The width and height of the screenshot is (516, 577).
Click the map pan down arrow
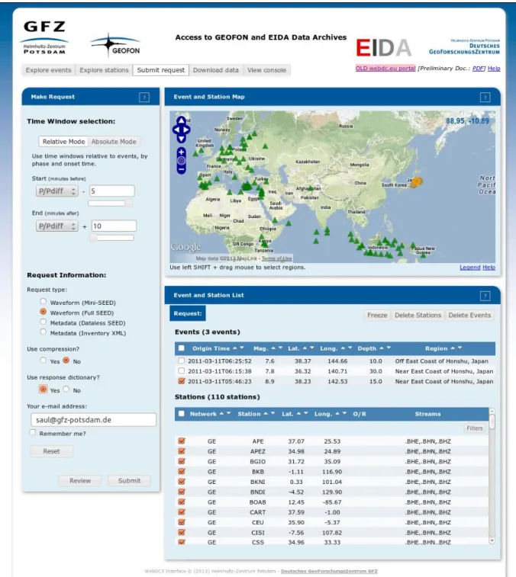182,139
